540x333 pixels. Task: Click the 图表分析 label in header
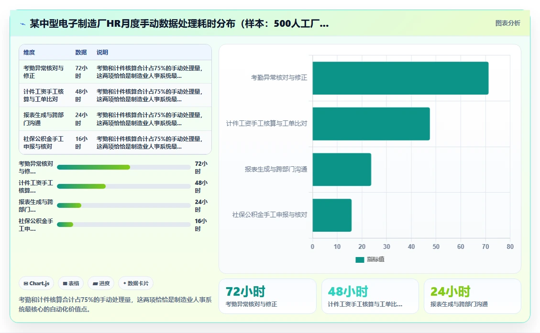click(x=507, y=23)
